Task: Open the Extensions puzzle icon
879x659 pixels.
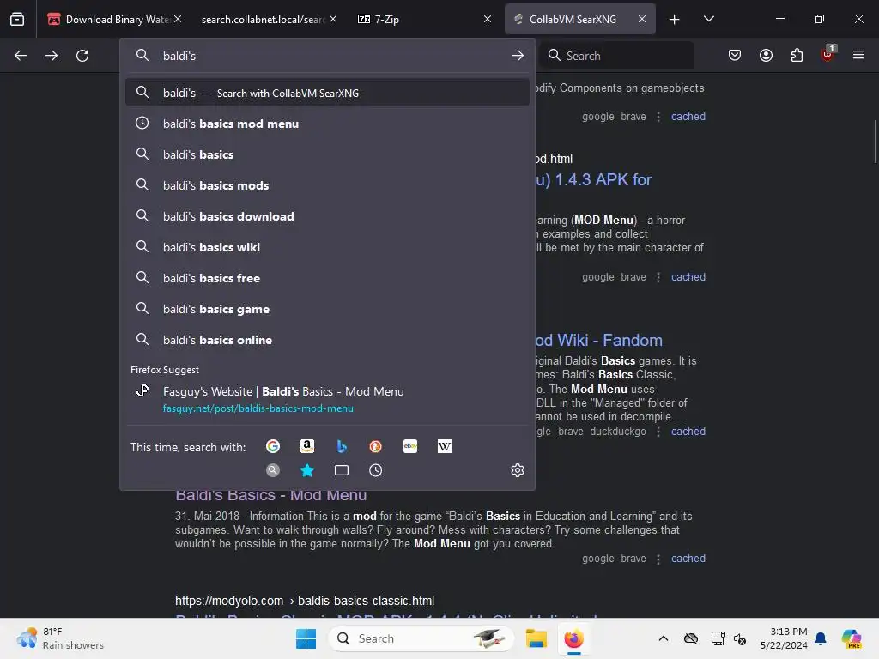Action: [797, 55]
